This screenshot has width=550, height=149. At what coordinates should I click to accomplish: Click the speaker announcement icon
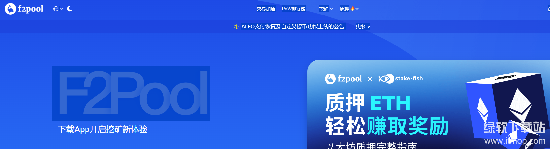pyautogui.click(x=236, y=27)
